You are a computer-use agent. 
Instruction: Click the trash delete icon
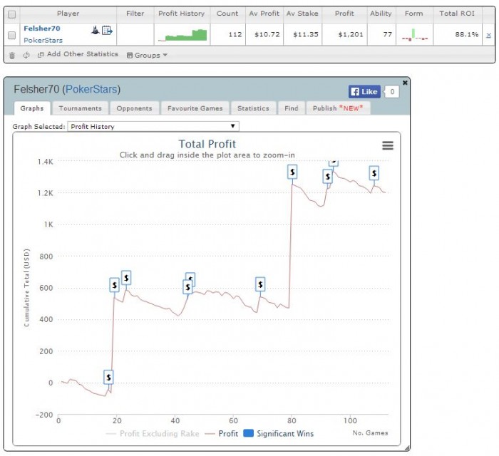coord(12,56)
